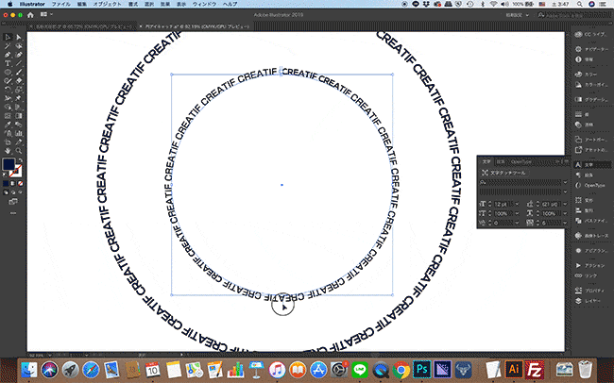614x383 pixels.
Task: Select the Artboard tool
Action: (8, 142)
